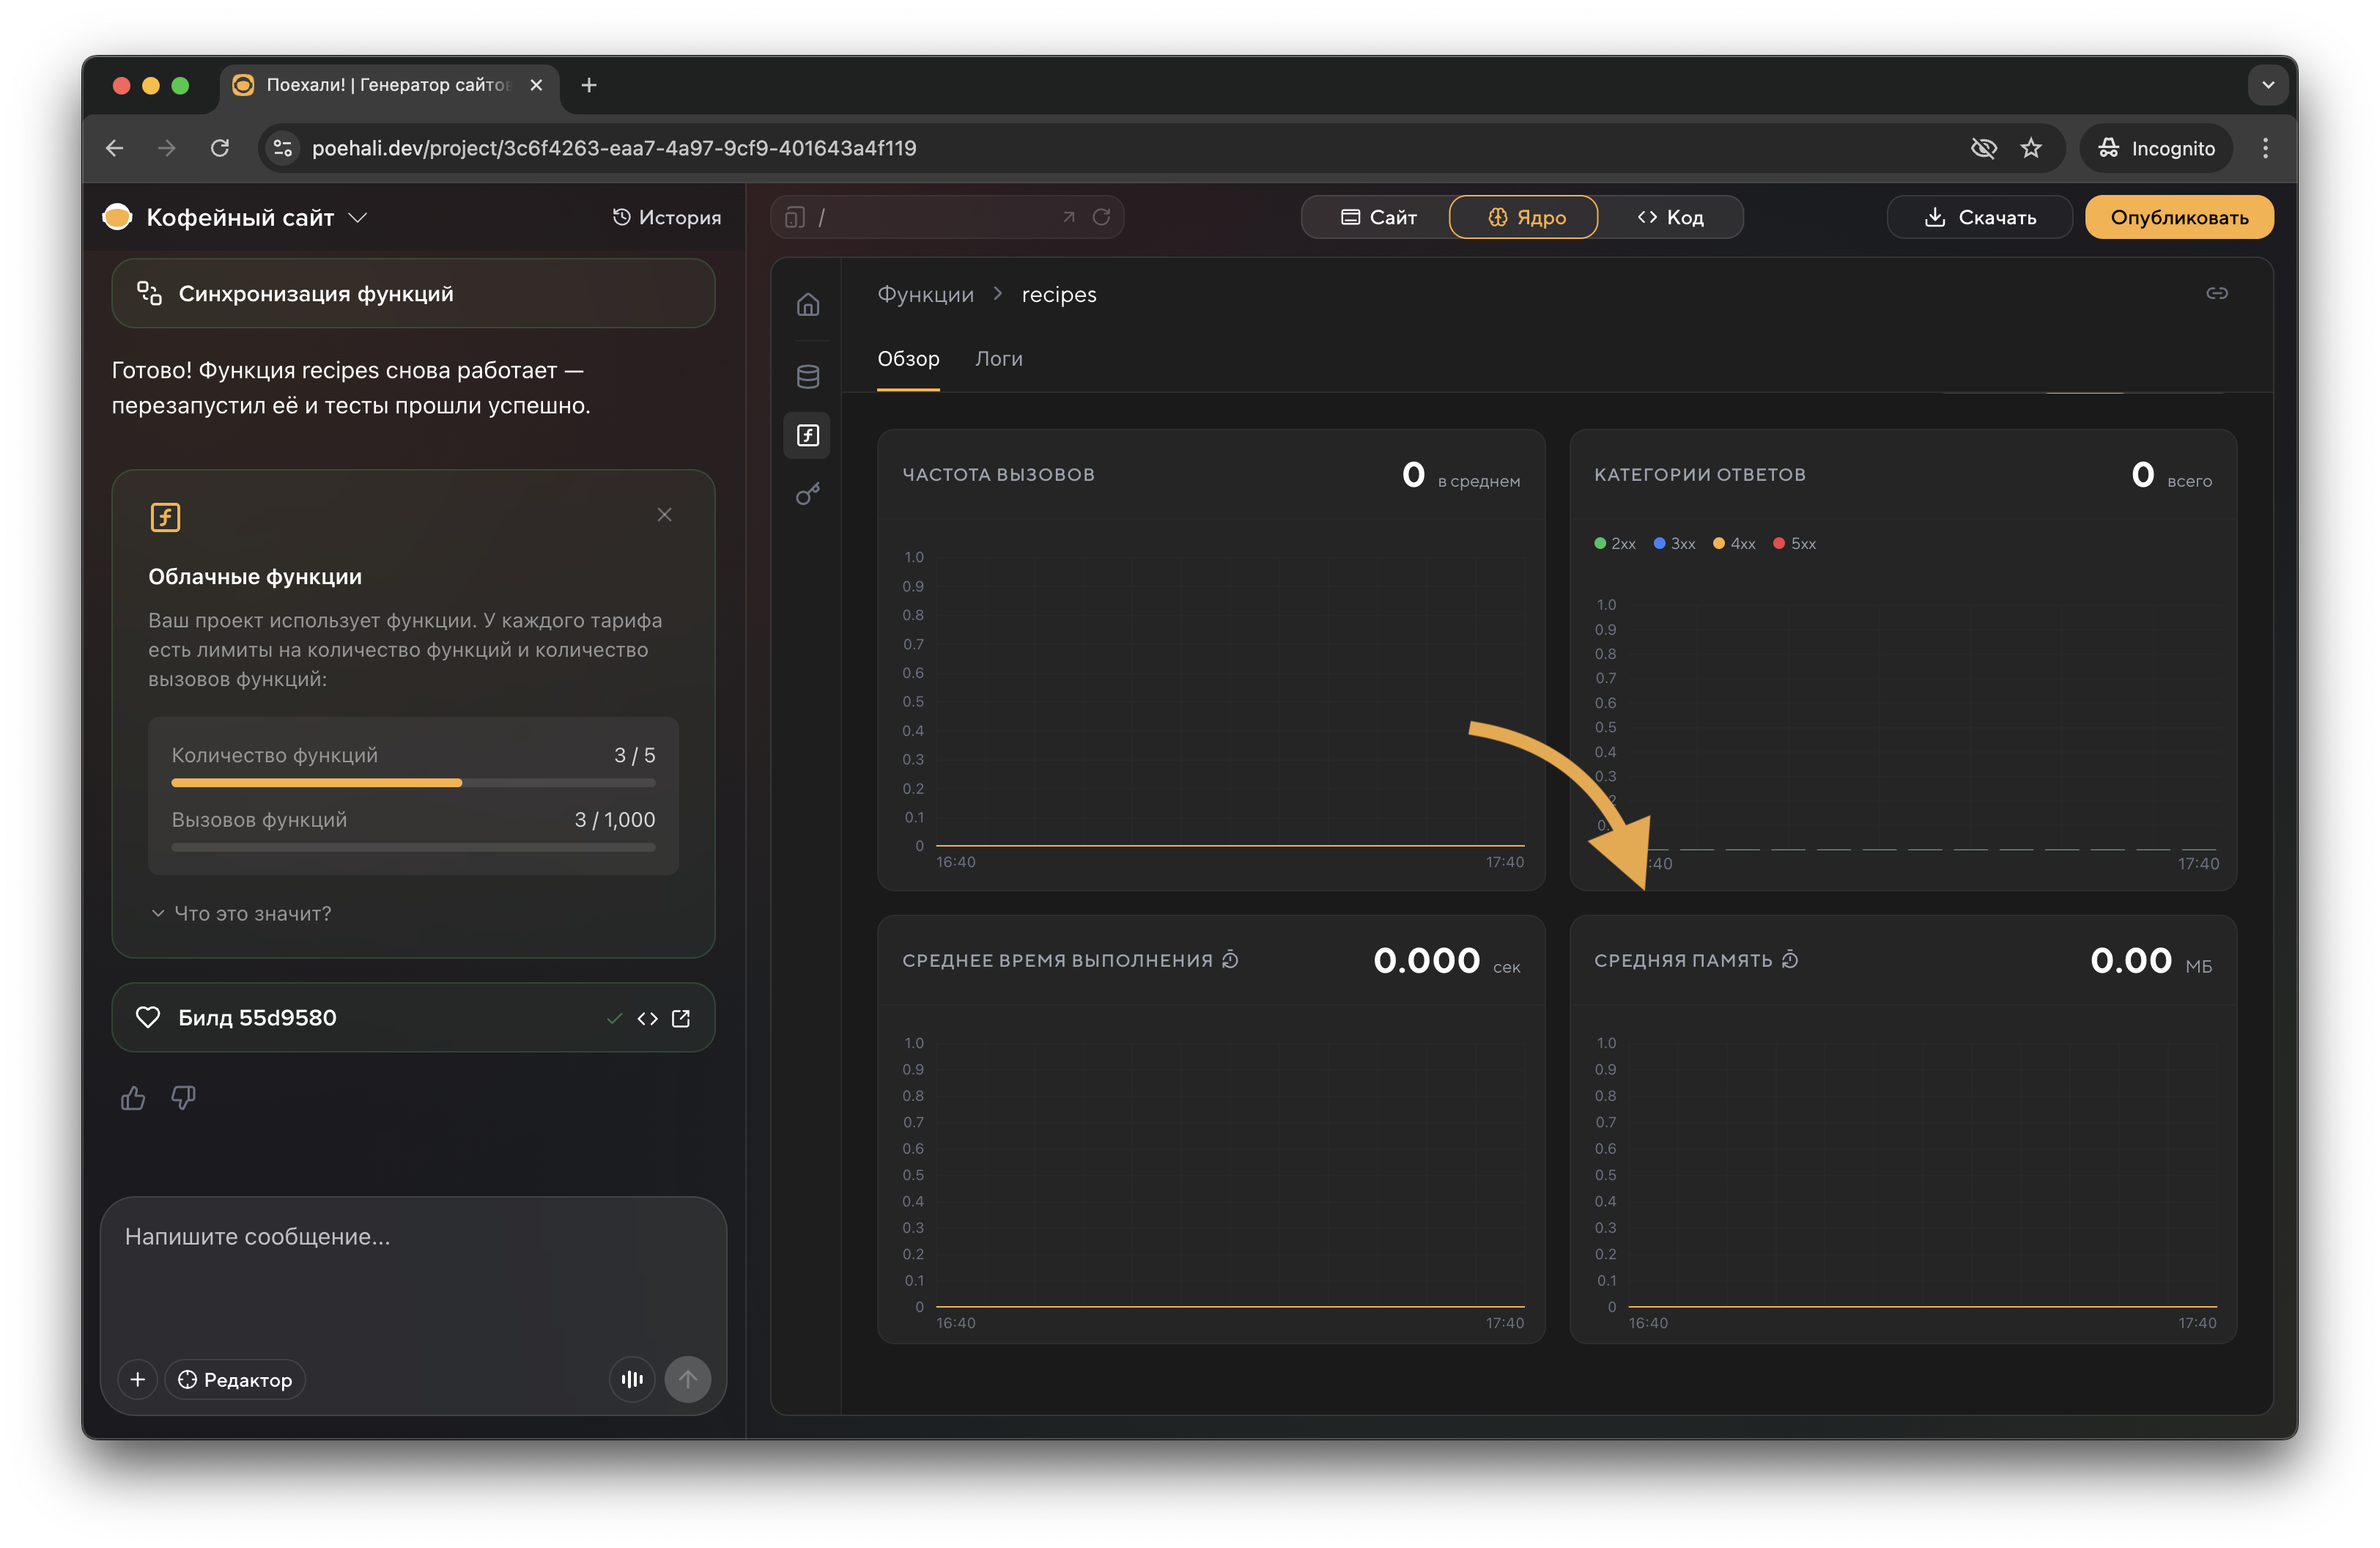Toggle the 4xx legend series

coord(1734,543)
